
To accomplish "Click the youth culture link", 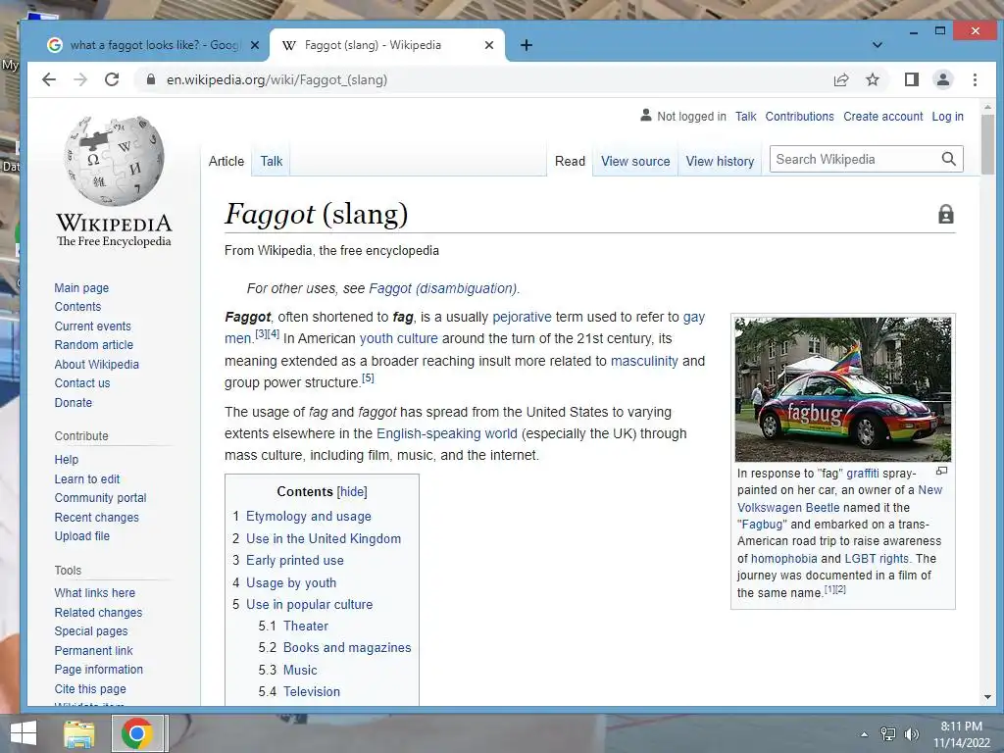I will pos(398,338).
